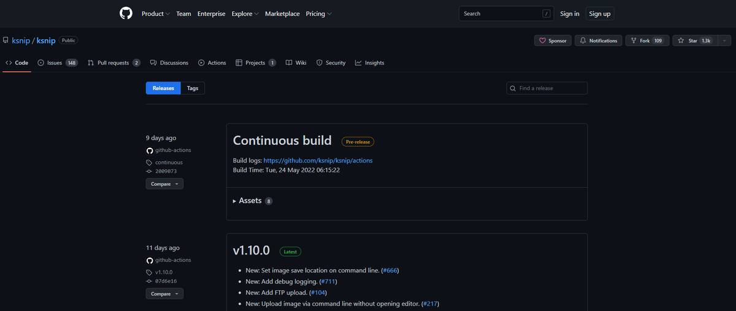Click Sign in link

coord(570,13)
